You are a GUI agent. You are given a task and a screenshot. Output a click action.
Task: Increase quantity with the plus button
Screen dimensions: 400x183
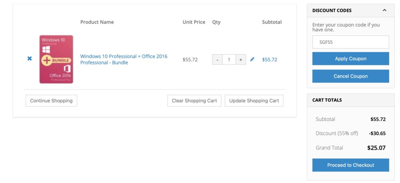tap(241, 59)
